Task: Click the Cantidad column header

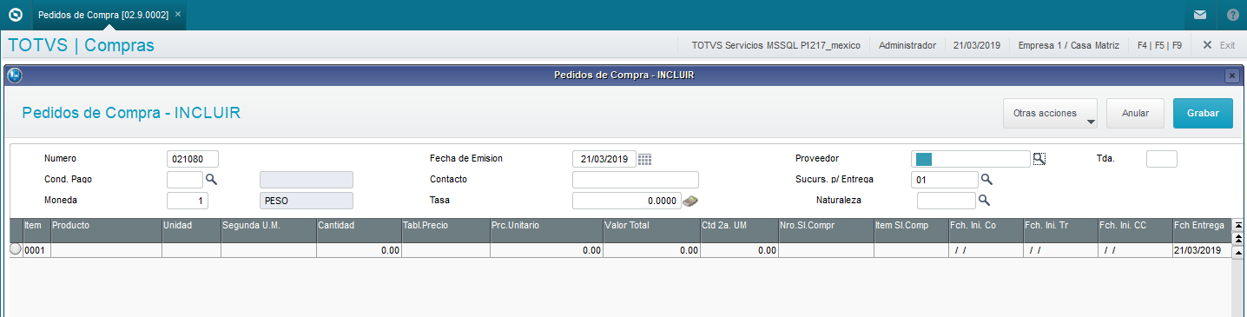Action: click(359, 225)
